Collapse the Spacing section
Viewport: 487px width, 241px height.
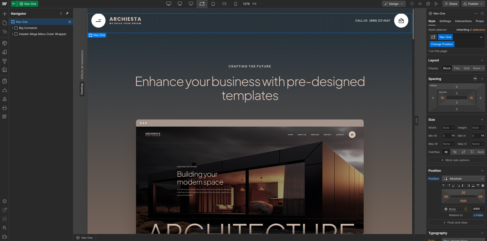pos(482,79)
